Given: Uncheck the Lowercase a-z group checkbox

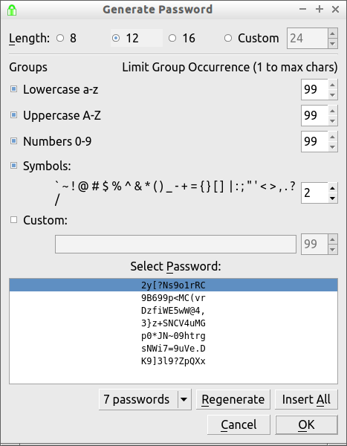Looking at the screenshot, I should [x=13, y=89].
